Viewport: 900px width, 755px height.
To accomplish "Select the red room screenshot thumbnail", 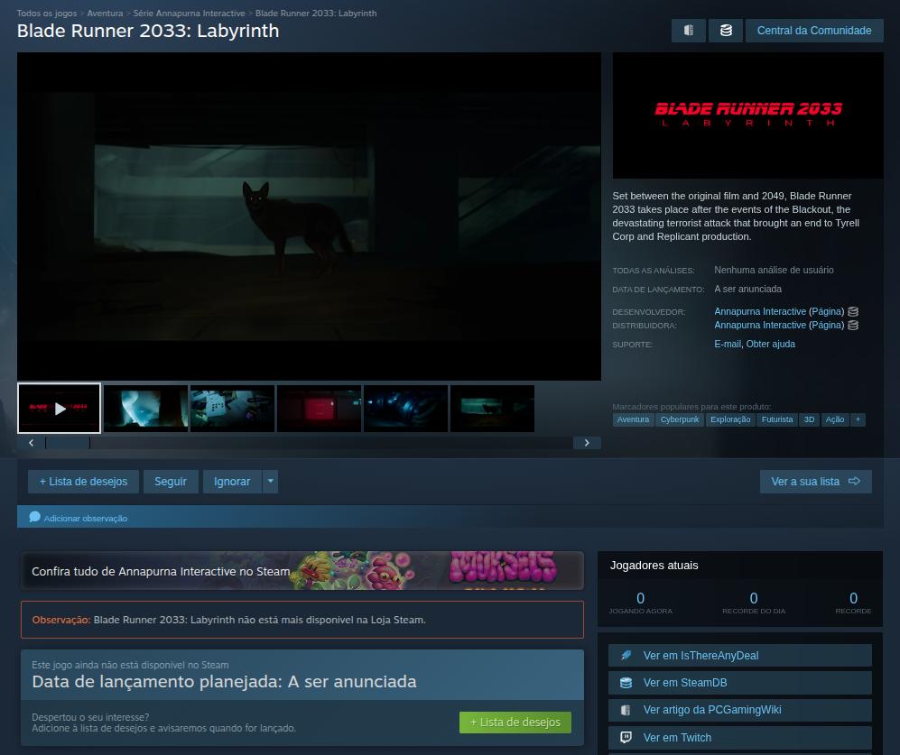I will (319, 409).
